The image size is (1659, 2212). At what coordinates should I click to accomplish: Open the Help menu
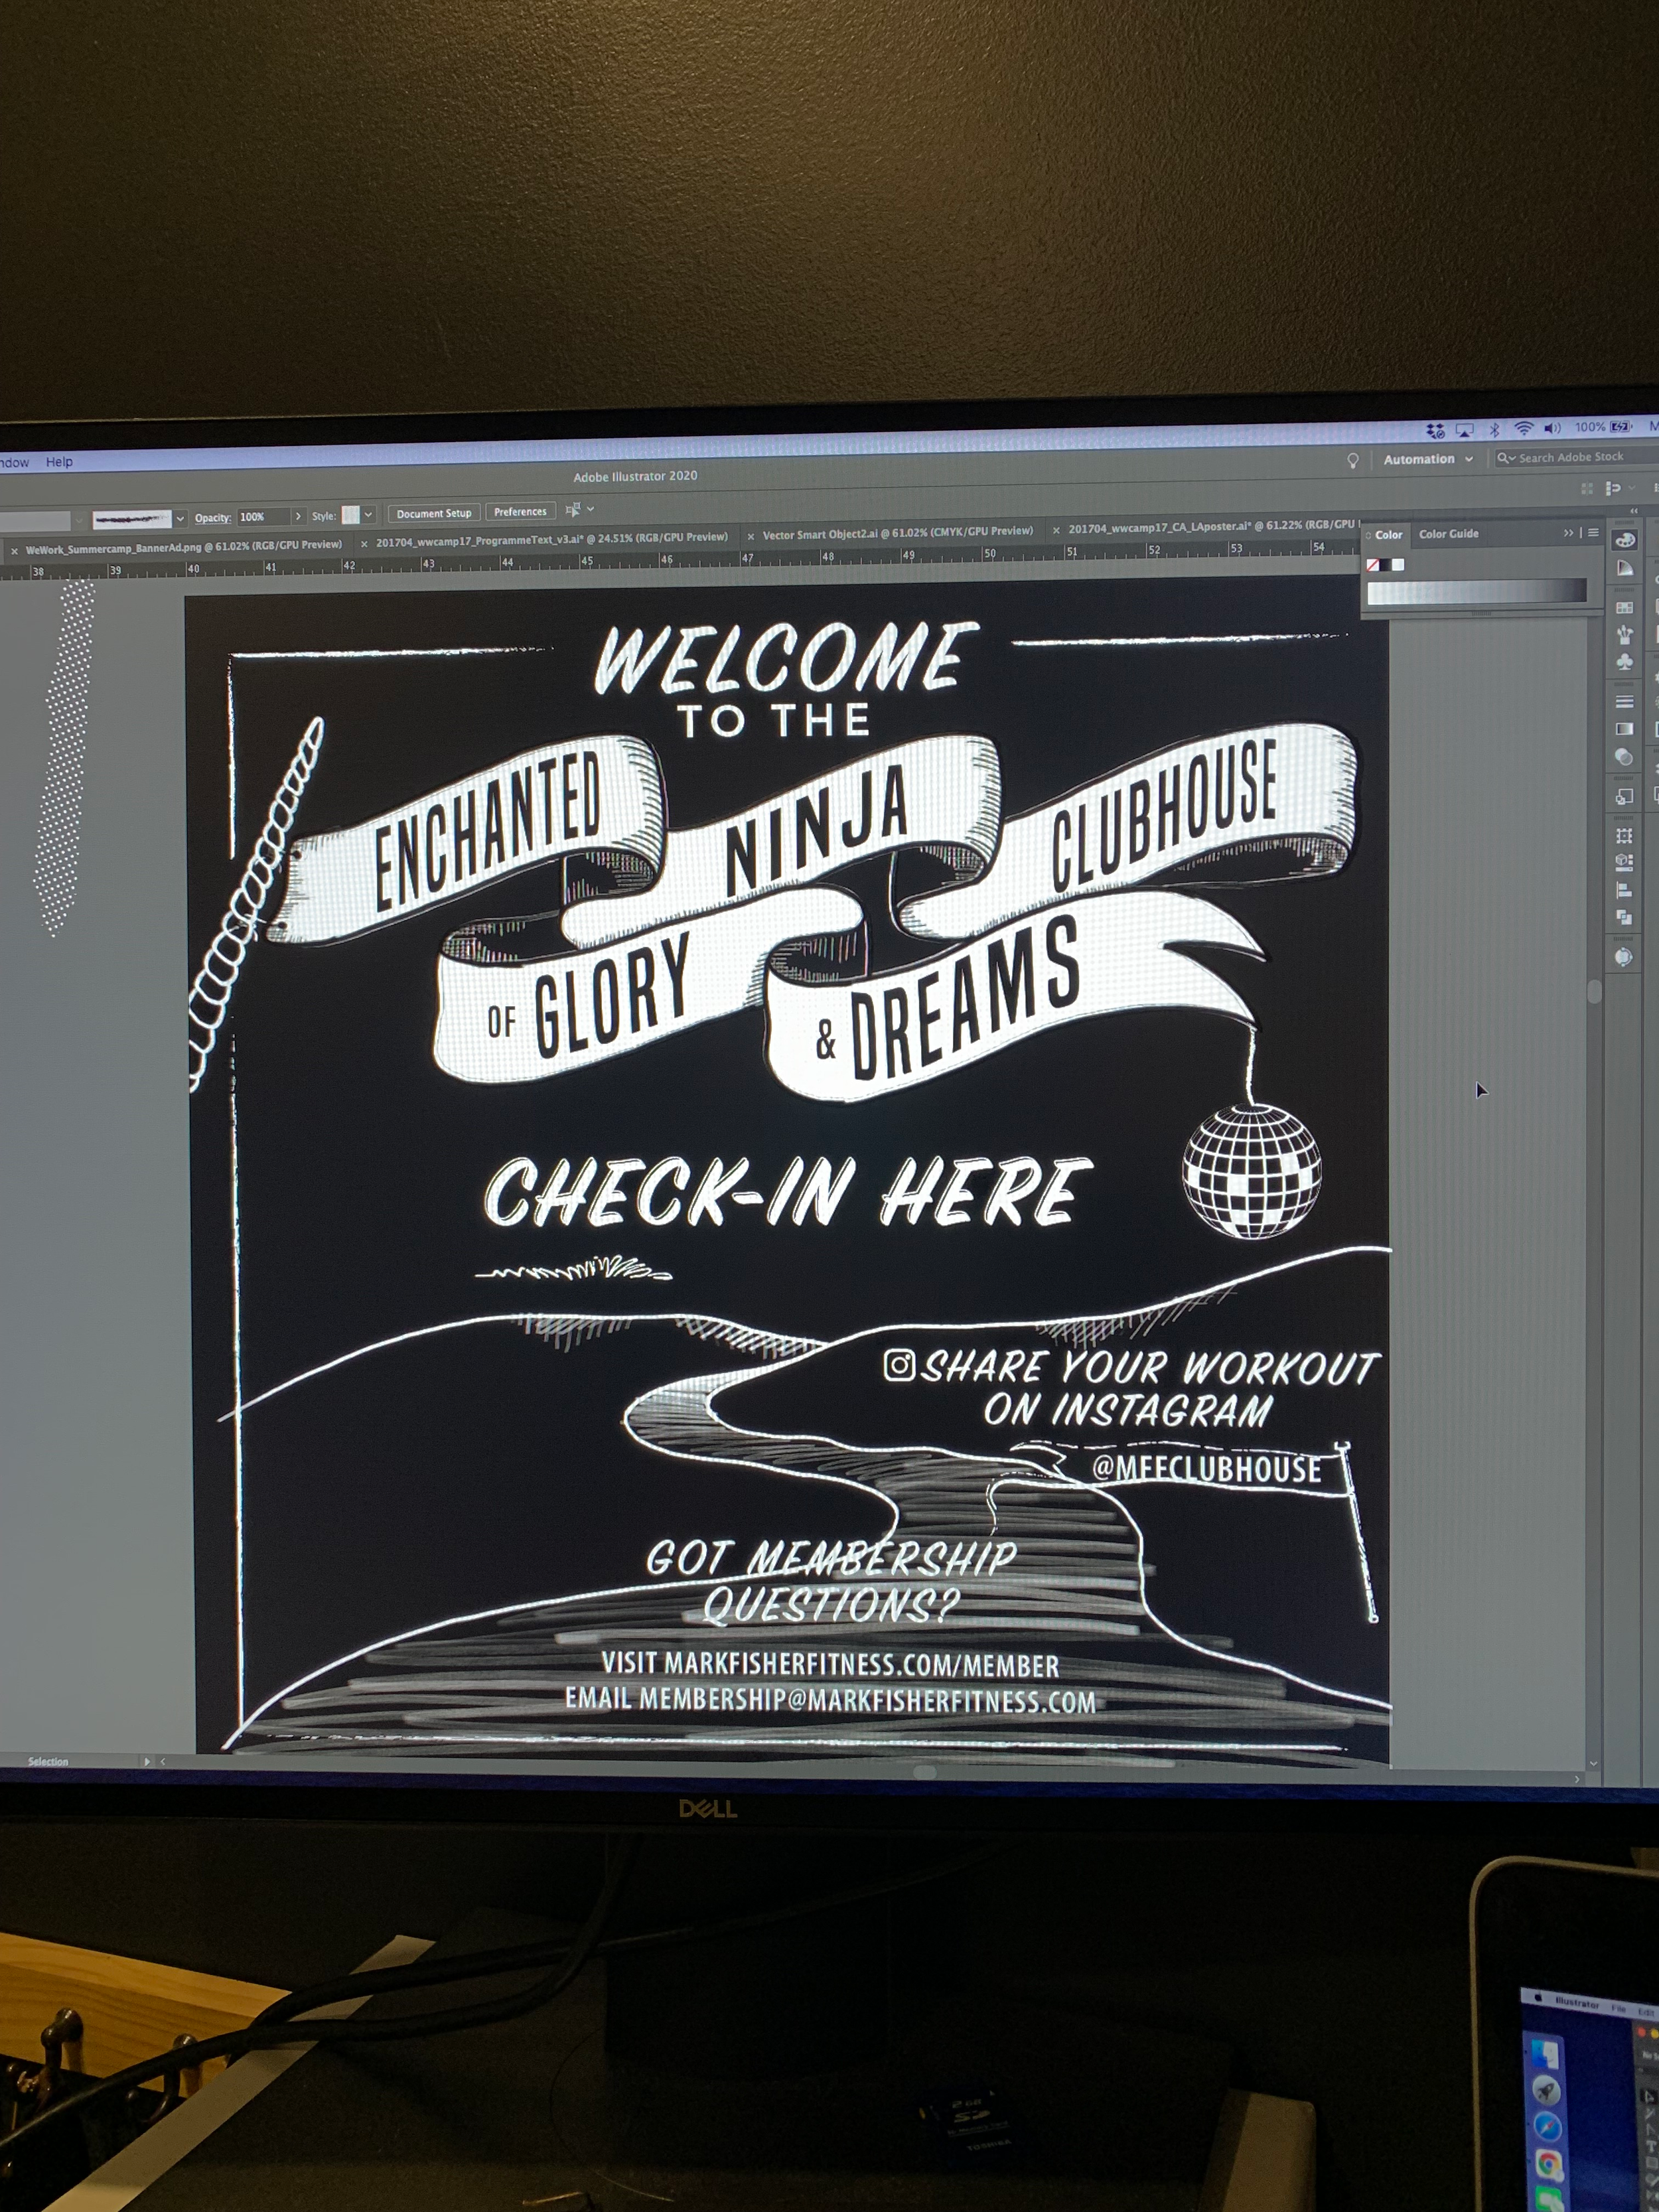[x=59, y=462]
